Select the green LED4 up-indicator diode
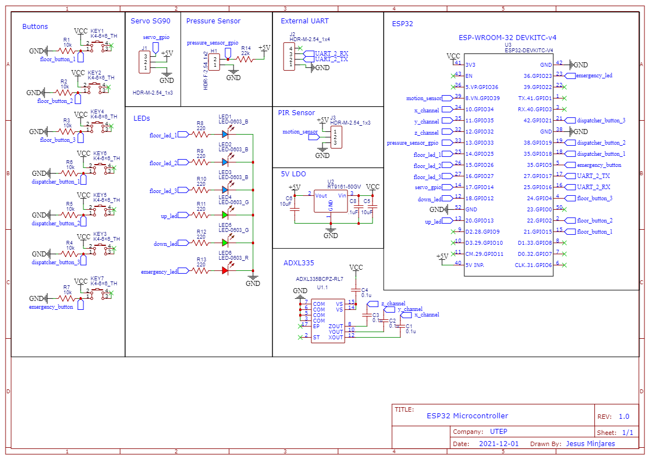 (x=225, y=215)
